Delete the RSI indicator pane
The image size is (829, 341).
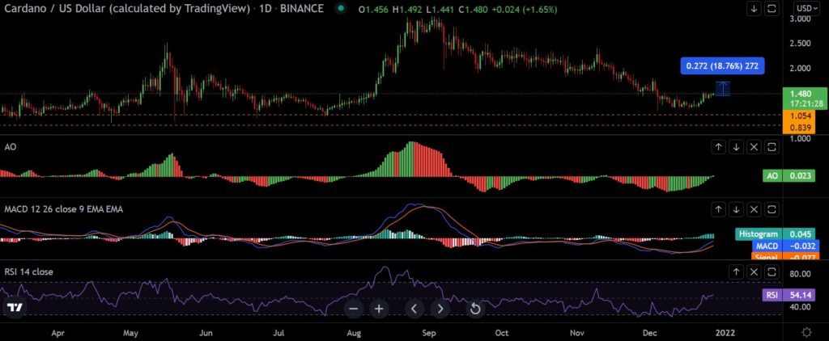(754, 272)
